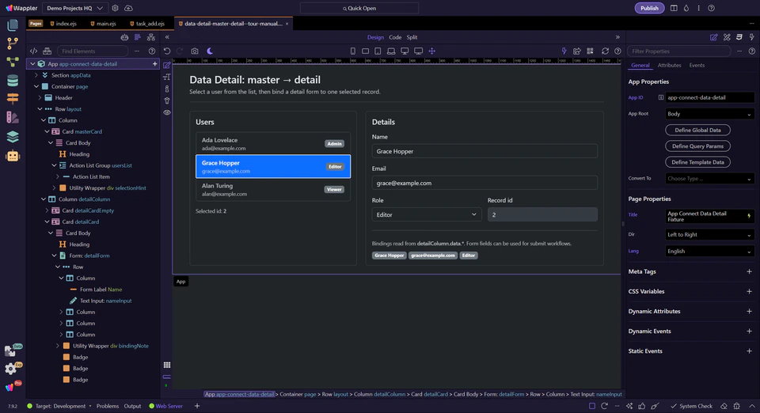
Task: Click the edit pencil icon atop the properties panel
Action: pyautogui.click(x=713, y=37)
